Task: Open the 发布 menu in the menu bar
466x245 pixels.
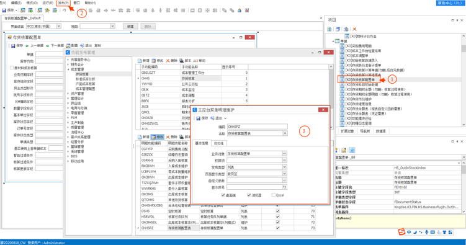Action: 63,2
